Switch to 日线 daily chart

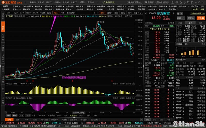click(x=49, y=13)
